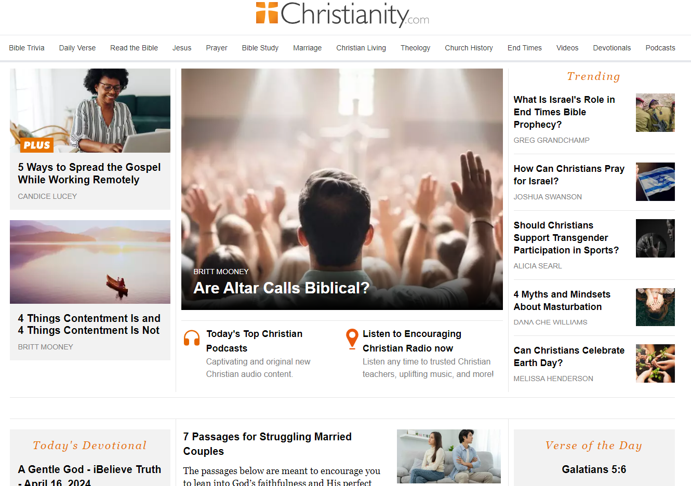Open Listen to Encouraging Christian Radio now
This screenshot has height=486, width=691.
(411, 341)
